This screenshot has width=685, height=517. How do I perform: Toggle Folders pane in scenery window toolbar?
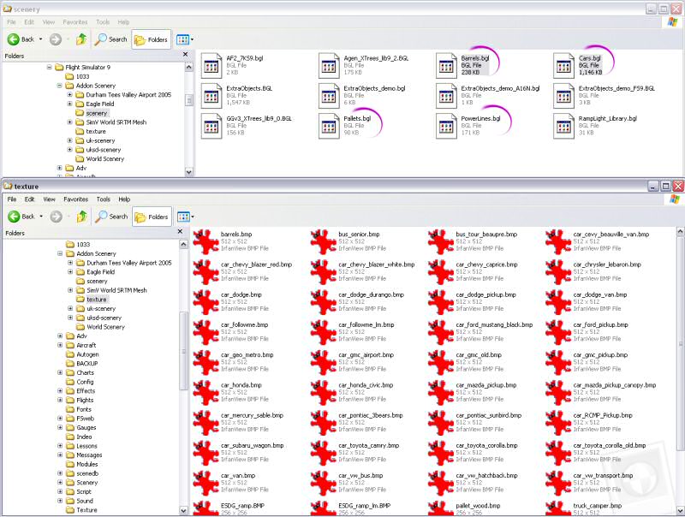pos(152,39)
